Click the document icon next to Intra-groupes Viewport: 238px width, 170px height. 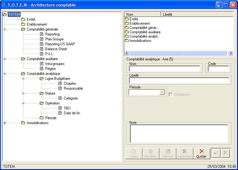point(42,64)
